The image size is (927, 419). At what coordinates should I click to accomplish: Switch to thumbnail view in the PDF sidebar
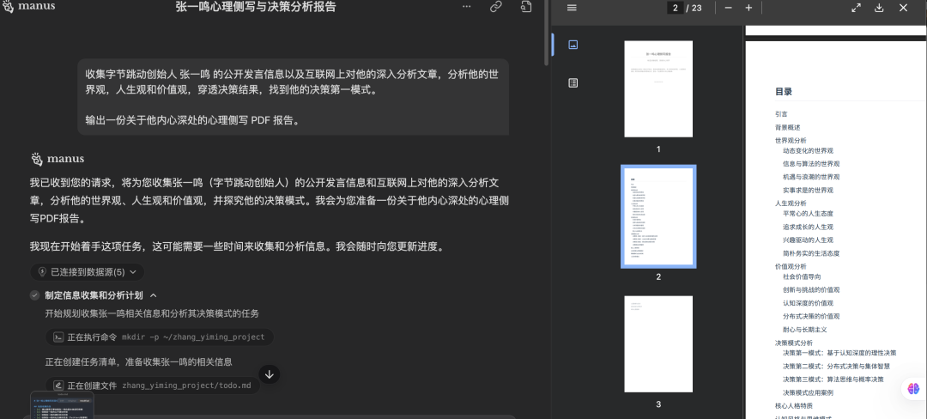(x=573, y=45)
